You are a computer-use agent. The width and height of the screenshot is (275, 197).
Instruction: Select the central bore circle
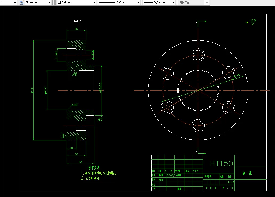(x=198, y=91)
